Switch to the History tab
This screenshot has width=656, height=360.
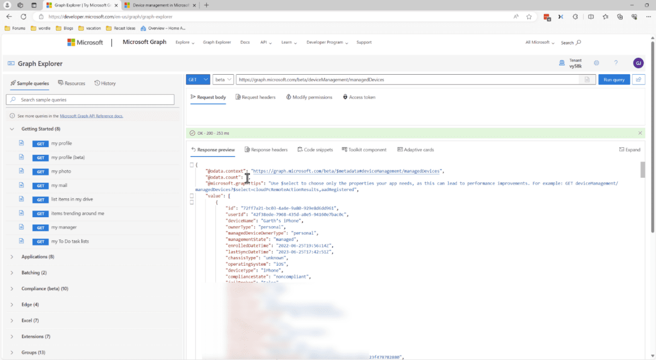[x=105, y=83]
